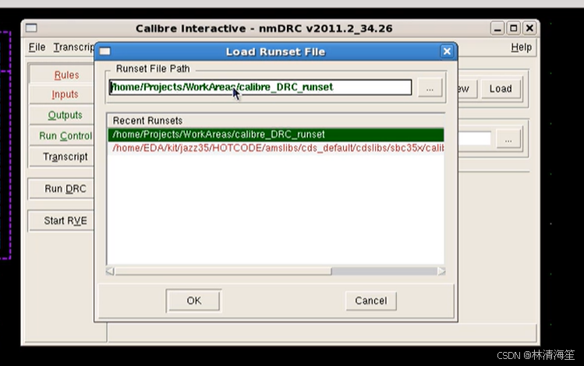584x366 pixels.
Task: Open the Transcript panel in sidebar
Action: (62, 157)
